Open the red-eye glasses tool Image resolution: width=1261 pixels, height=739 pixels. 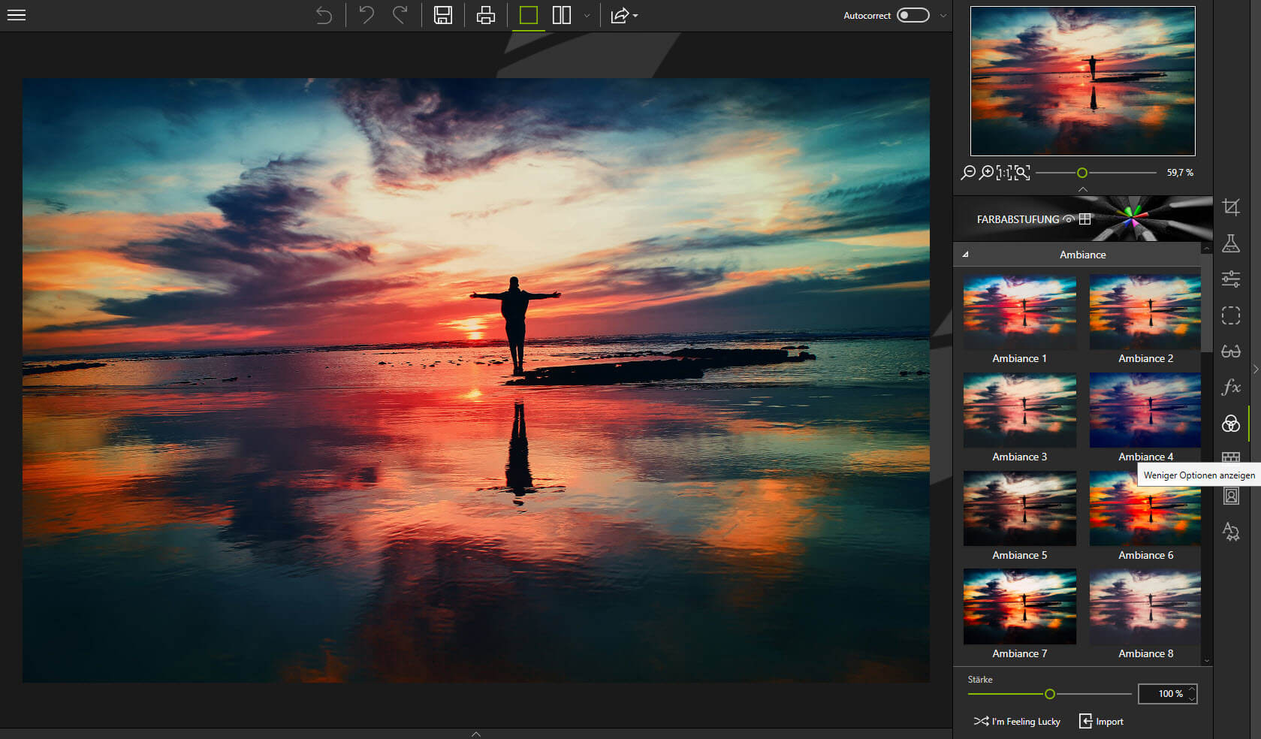[x=1230, y=351]
